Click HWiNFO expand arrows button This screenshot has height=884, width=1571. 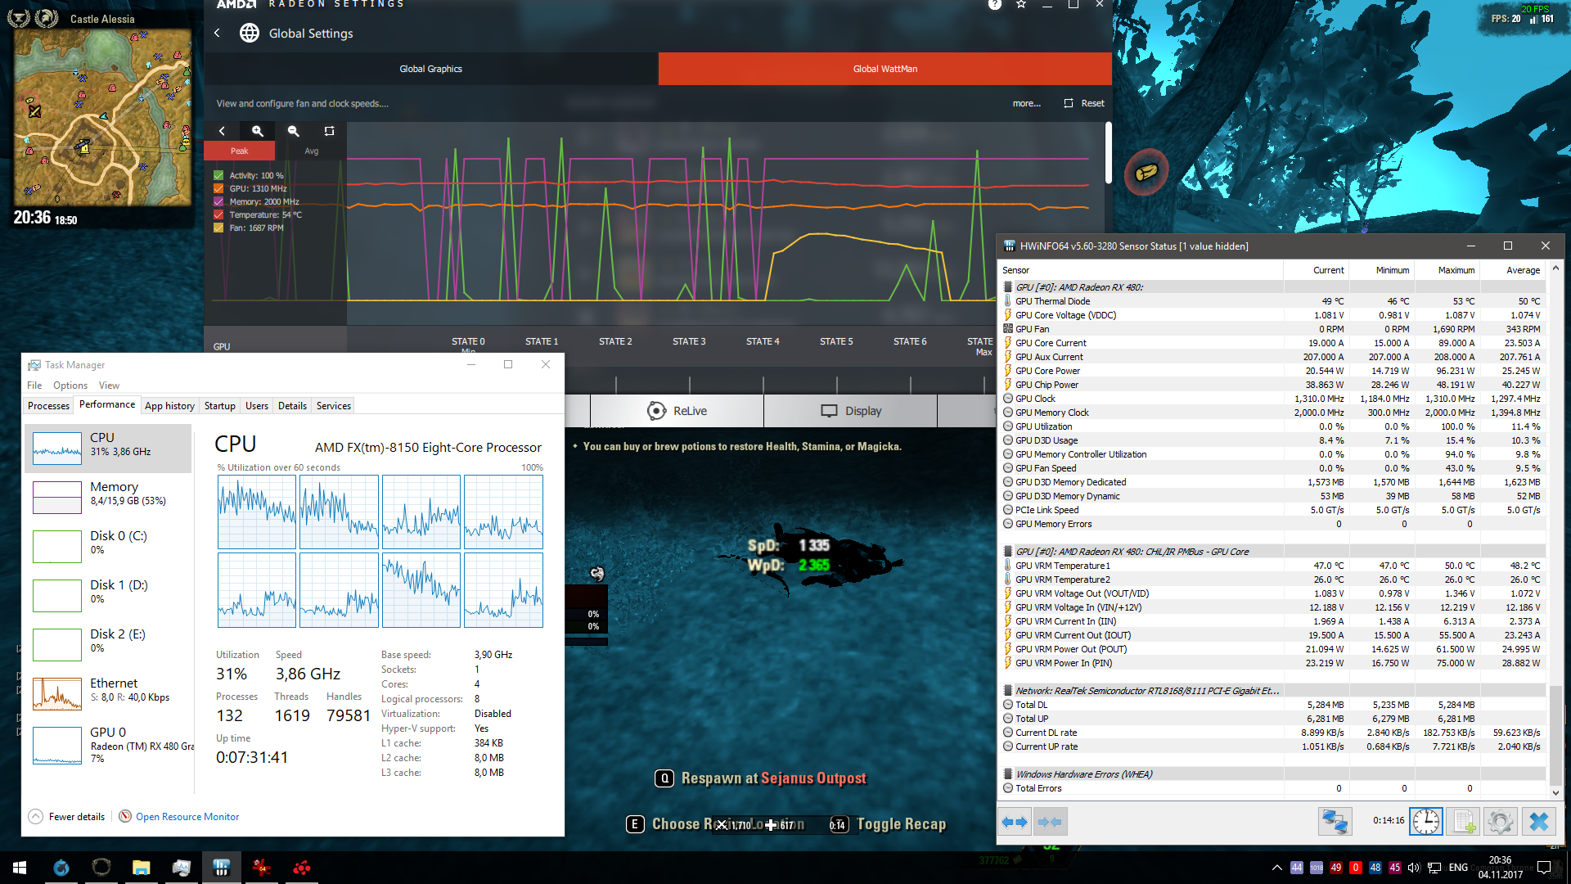coord(1015,821)
